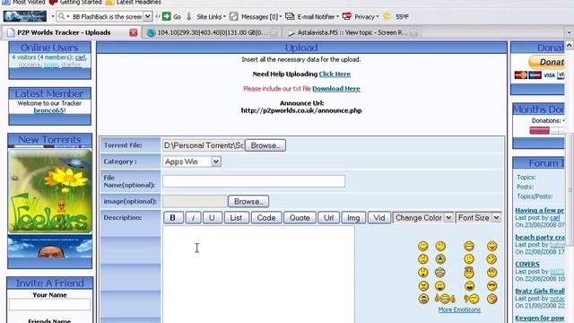The width and height of the screenshot is (574, 323).
Task: Insert a Vid tag
Action: (379, 217)
